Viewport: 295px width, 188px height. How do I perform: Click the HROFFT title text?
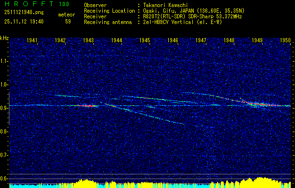29,4
